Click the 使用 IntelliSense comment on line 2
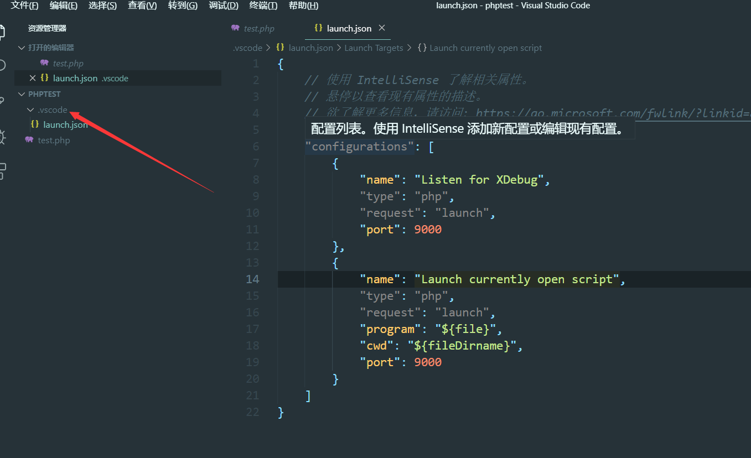Screen dimensions: 751x458 417,80
